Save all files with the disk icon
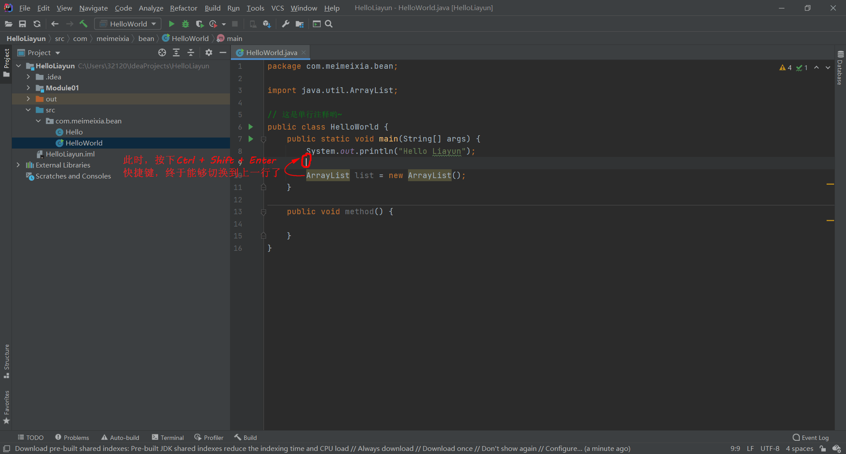Screen dimensions: 846x454 click(22, 24)
